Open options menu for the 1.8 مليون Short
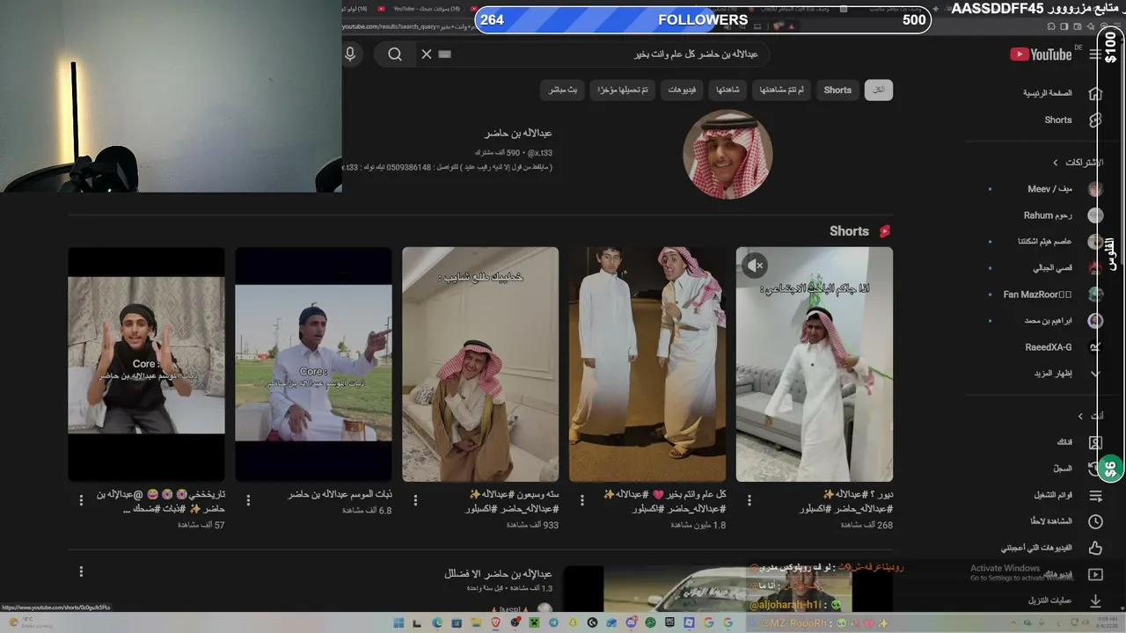The width and height of the screenshot is (1126, 633). point(582,500)
